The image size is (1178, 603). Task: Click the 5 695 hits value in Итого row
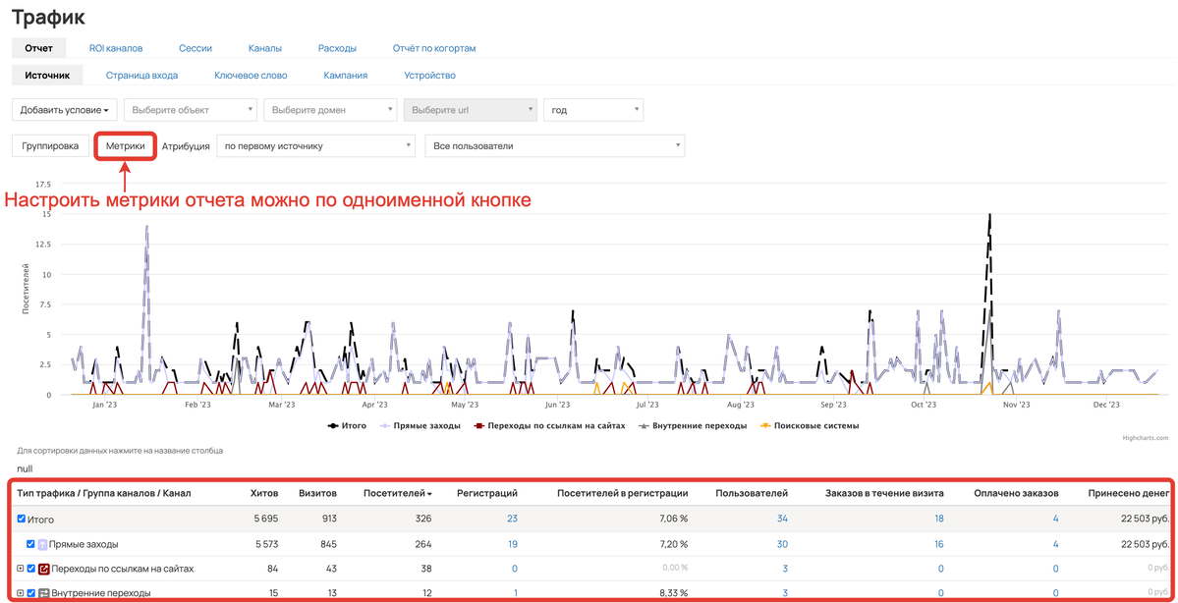pos(264,519)
